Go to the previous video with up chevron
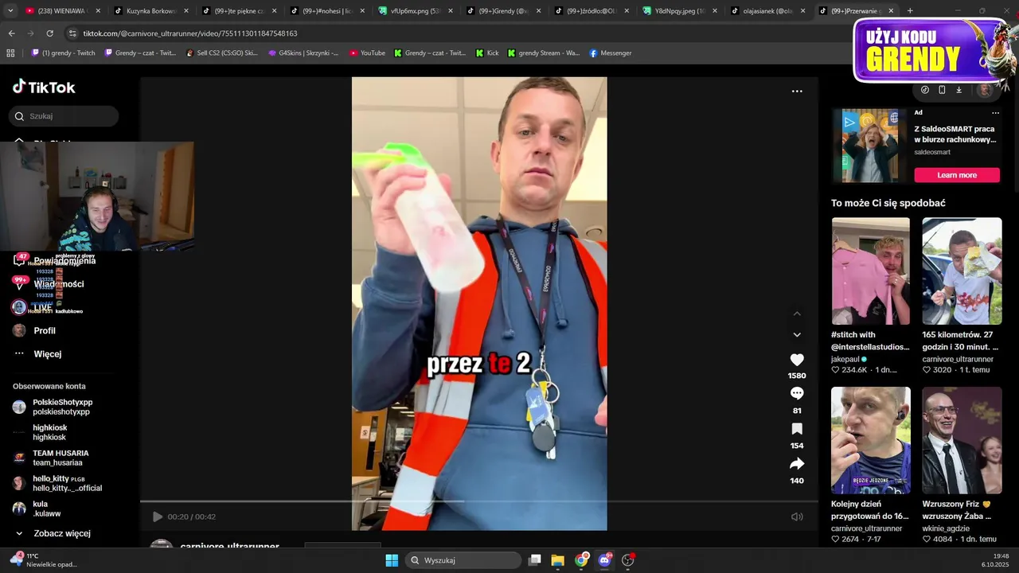This screenshot has height=573, width=1019. (797, 314)
